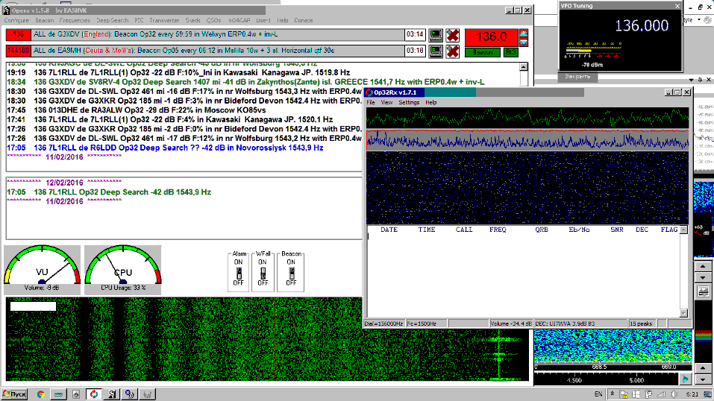Decrease frequency with down arrow beside 136.0
Image resolution: width=714 pixels, height=401 pixels.
[x=524, y=41]
